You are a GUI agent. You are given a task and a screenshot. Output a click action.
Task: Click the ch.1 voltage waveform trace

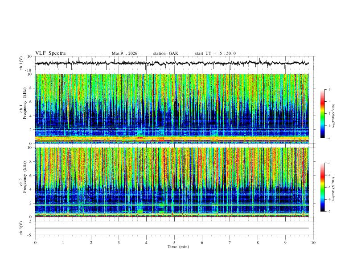172,63
